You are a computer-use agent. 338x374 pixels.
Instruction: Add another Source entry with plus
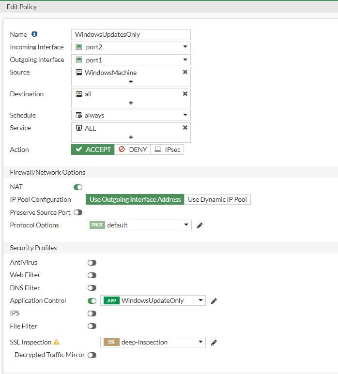coord(131,82)
